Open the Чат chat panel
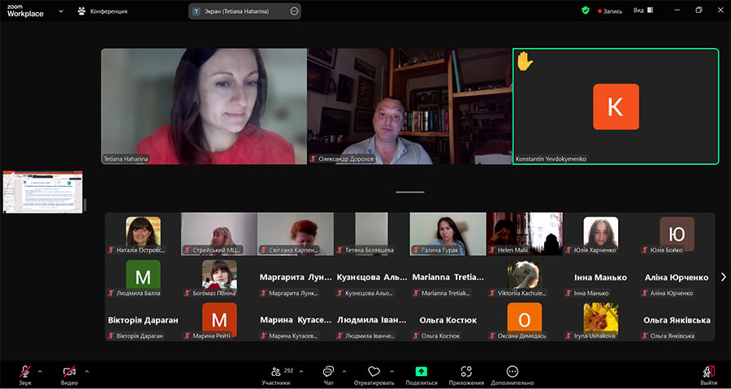Image resolution: width=731 pixels, height=389 pixels. 329,375
